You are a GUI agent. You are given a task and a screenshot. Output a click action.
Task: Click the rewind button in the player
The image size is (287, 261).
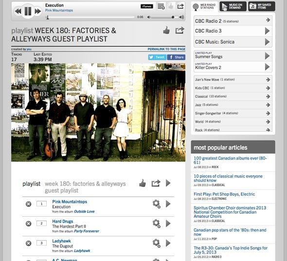click(18, 11)
